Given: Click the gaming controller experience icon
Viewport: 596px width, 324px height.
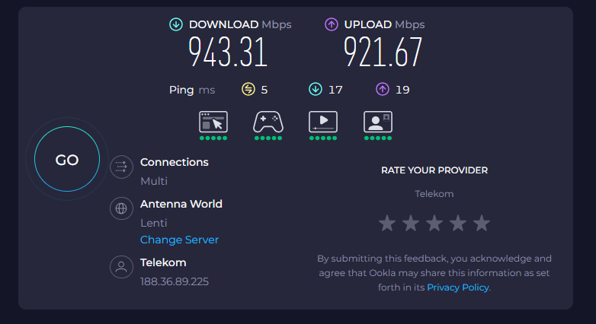Looking at the screenshot, I should (x=268, y=122).
